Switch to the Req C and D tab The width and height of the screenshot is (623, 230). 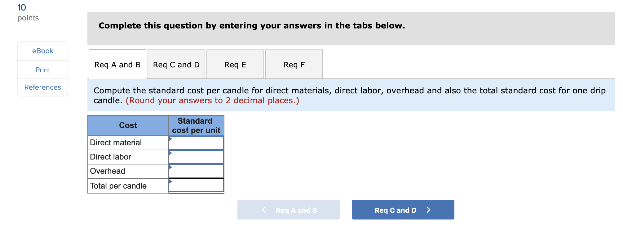176,64
